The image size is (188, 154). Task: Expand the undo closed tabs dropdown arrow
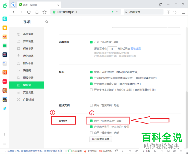tap(178, 12)
